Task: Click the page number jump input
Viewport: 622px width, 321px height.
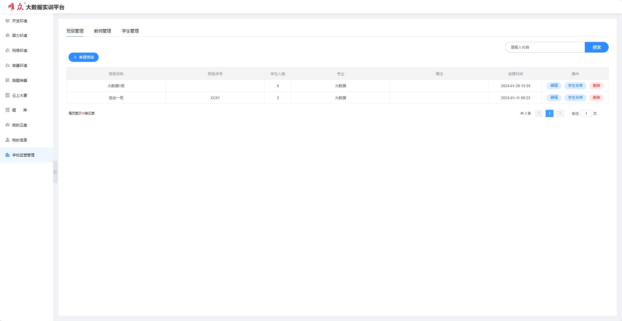Action: [x=586, y=114]
